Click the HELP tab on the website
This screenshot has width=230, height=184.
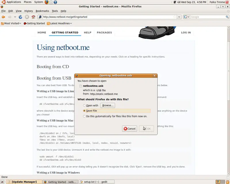(x=88, y=32)
